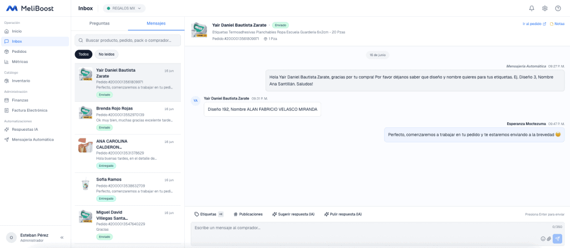Click the Inicio home icon
The height and width of the screenshot is (248, 570).
coord(7,31)
